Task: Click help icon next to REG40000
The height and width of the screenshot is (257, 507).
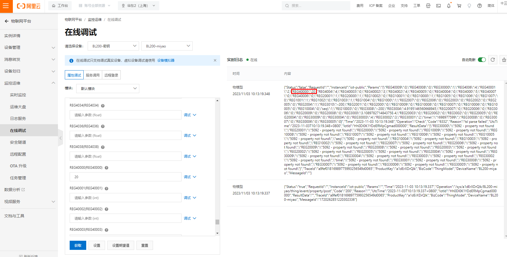Action: (x=106, y=168)
